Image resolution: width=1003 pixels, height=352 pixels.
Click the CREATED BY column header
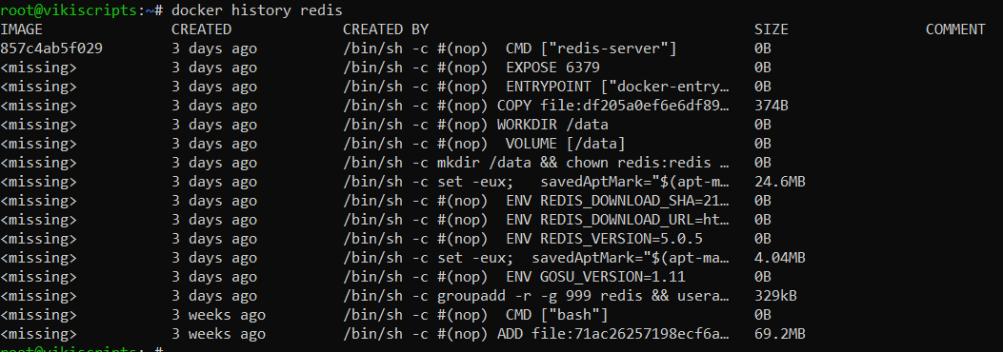[x=385, y=29]
